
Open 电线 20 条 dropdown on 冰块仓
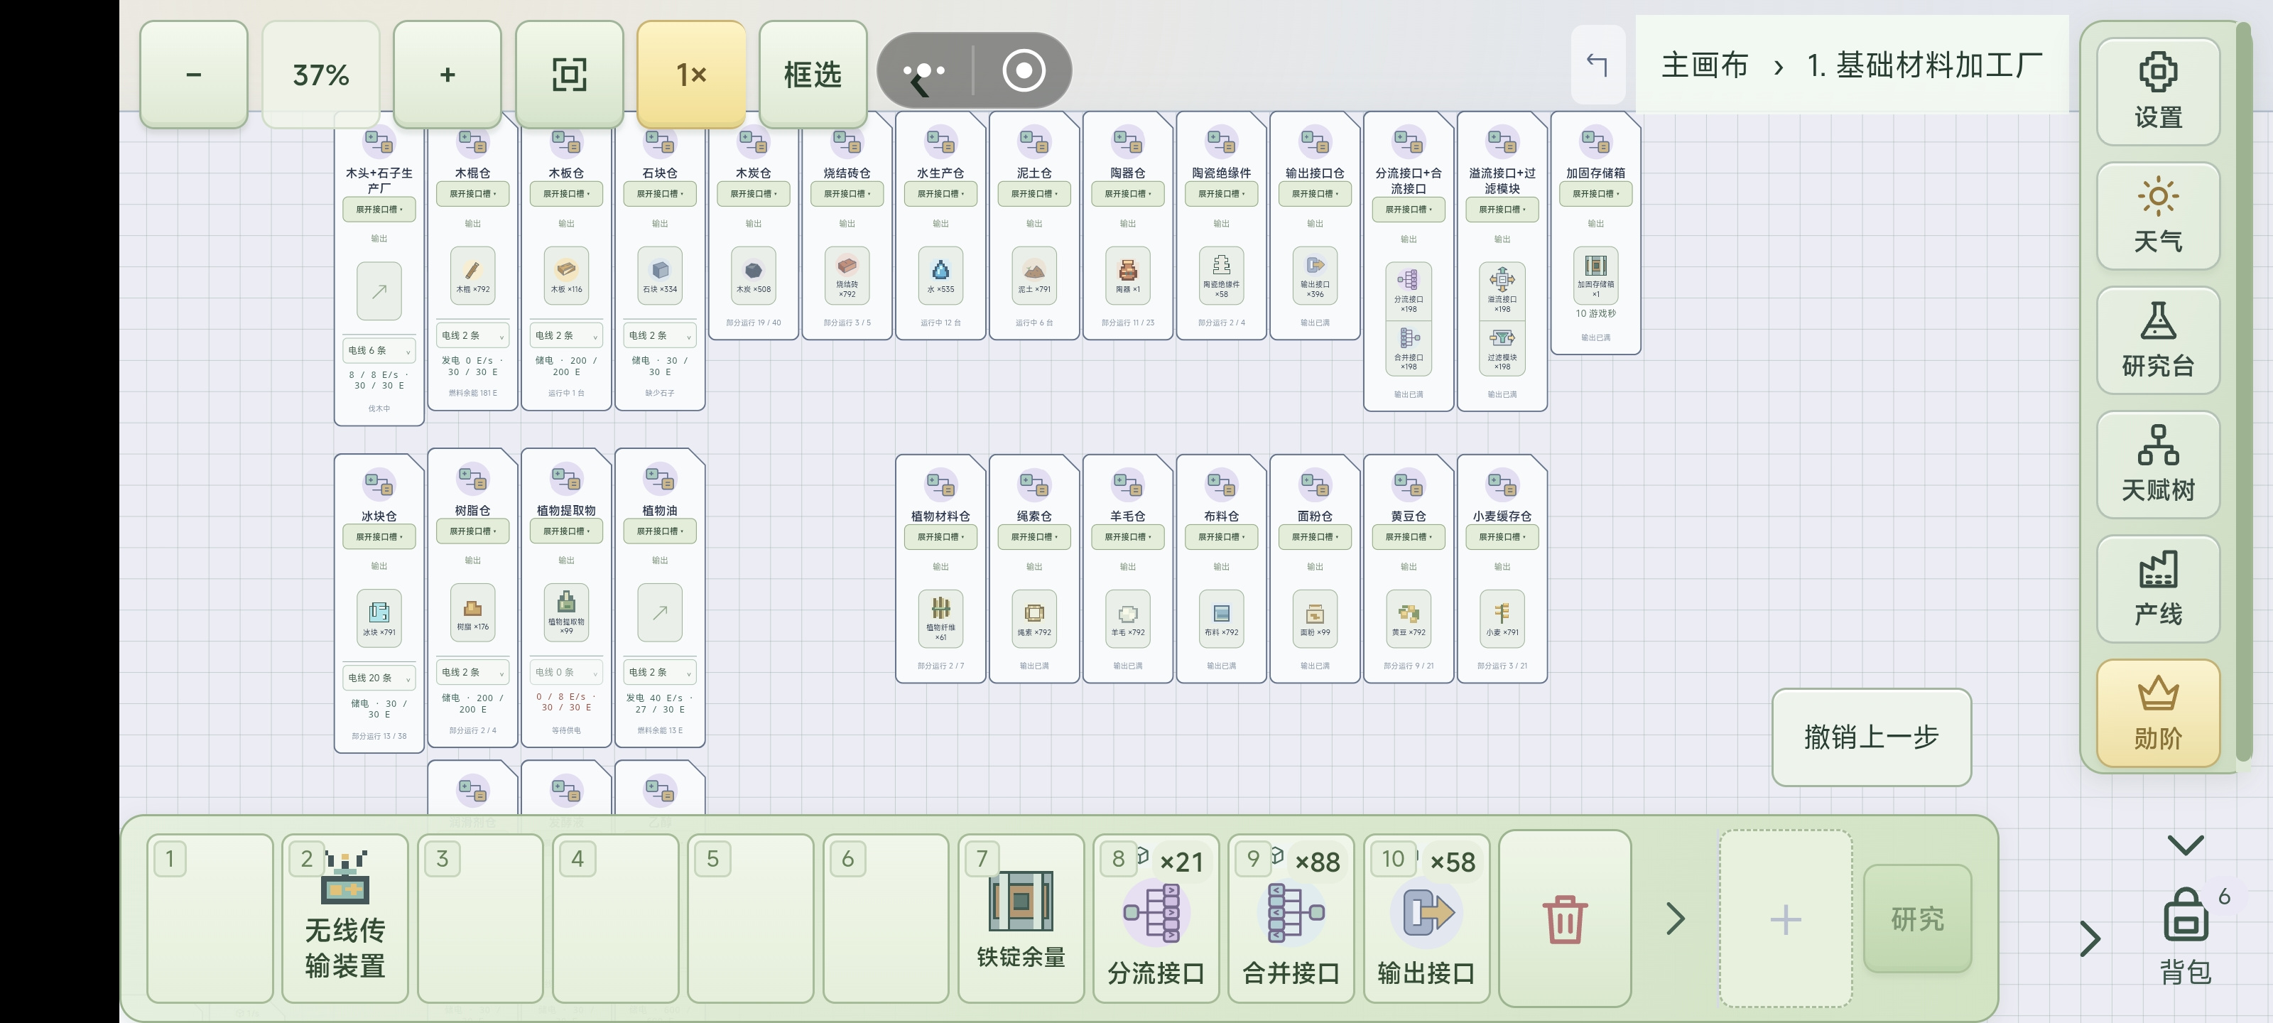pos(379,678)
